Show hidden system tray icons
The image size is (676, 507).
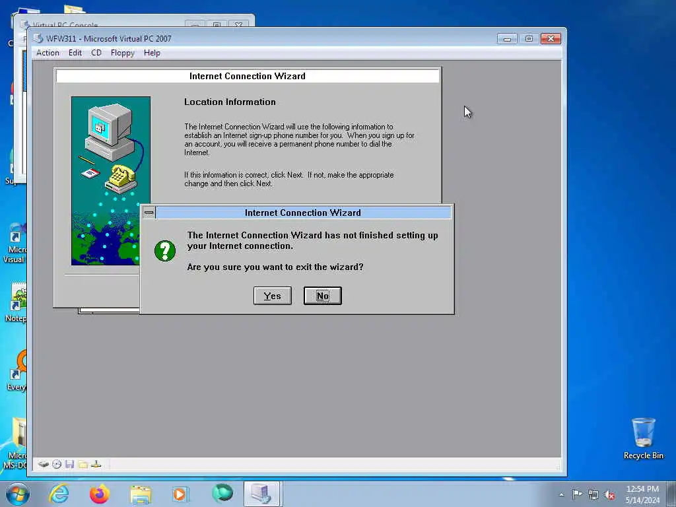pyautogui.click(x=561, y=494)
